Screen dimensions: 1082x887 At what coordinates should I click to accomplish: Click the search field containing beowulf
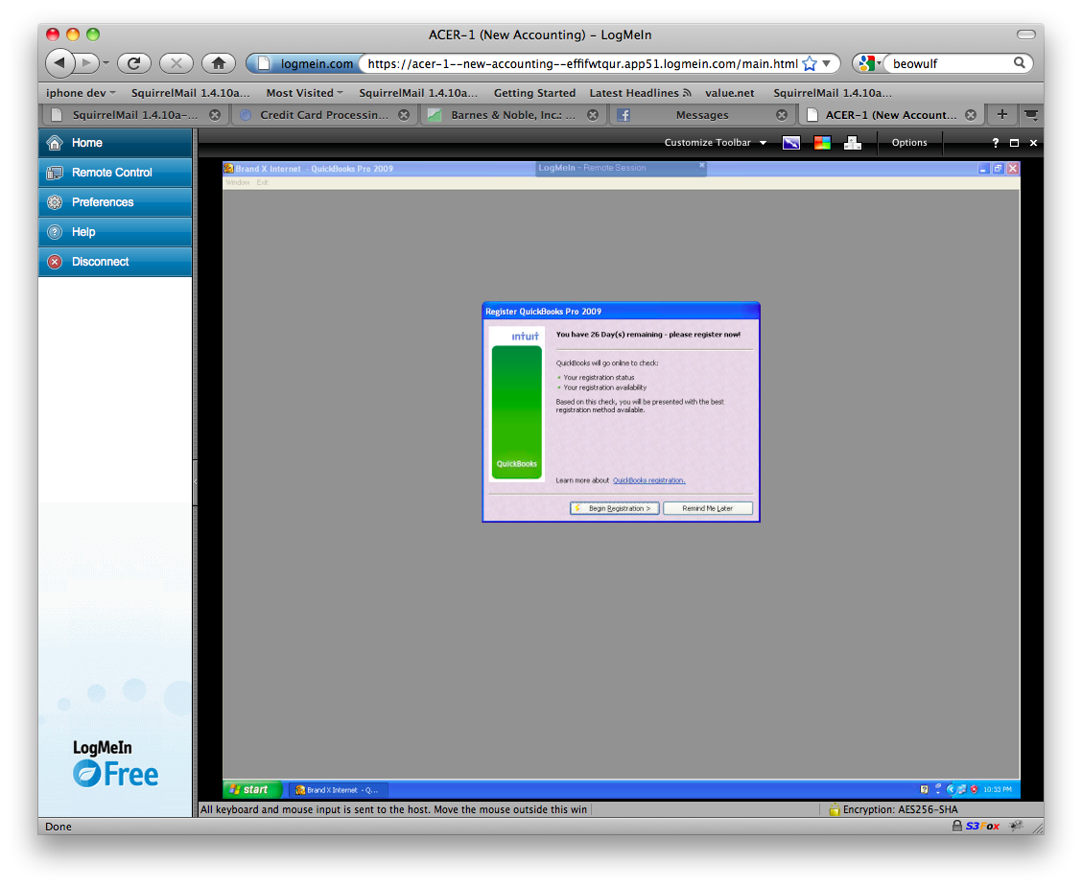click(948, 63)
